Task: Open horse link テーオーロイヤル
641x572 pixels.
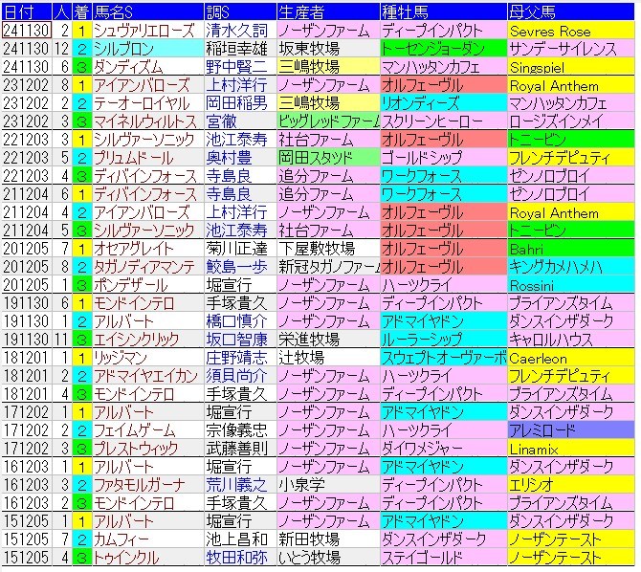Action: (x=140, y=103)
